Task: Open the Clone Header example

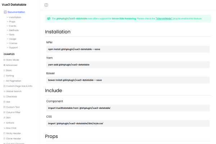Action: coord(14,139)
